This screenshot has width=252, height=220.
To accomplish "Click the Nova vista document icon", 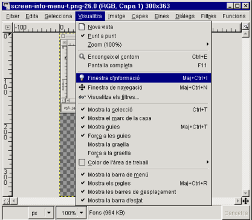I will [x=82, y=27].
